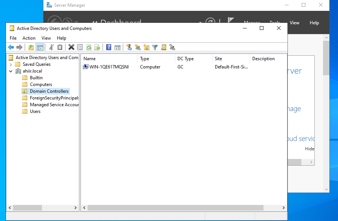Image resolution: width=338 pixels, height=221 pixels.
Task: Toggle the Show/Hide Console Tree icon
Action: point(40,47)
